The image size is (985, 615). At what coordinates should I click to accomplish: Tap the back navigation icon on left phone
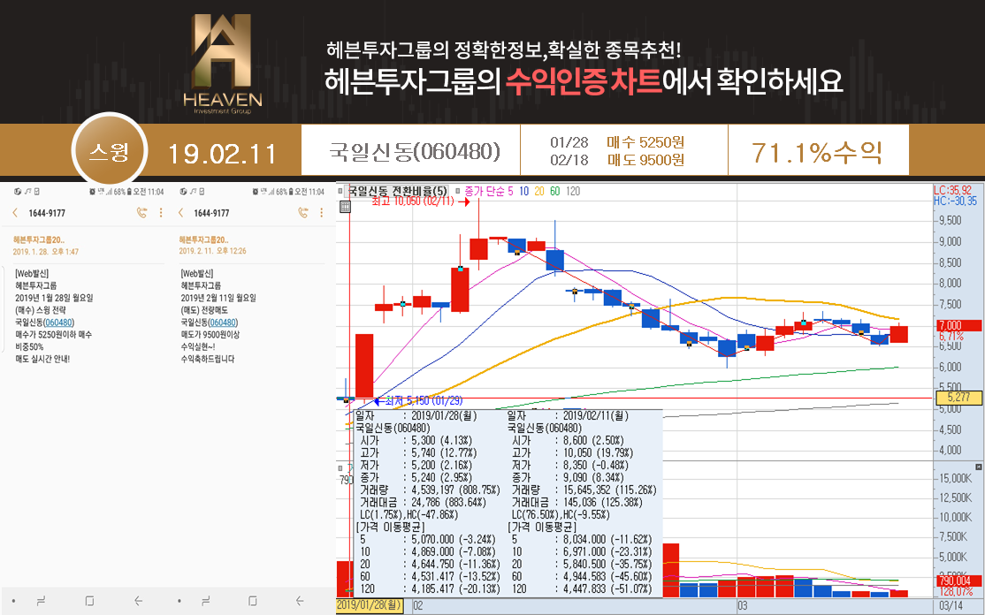138,601
